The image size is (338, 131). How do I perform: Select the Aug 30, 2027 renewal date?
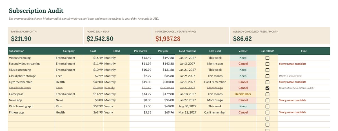[x=187, y=106]
